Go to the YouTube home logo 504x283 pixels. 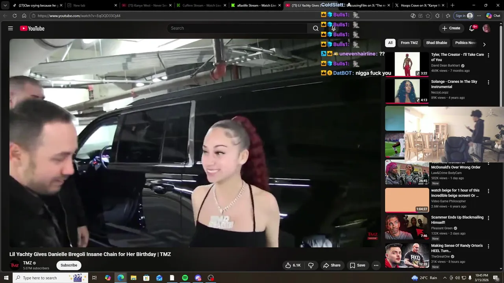32,28
